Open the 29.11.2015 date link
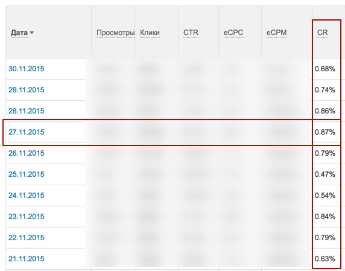Image resolution: width=345 pixels, height=271 pixels. pos(27,90)
